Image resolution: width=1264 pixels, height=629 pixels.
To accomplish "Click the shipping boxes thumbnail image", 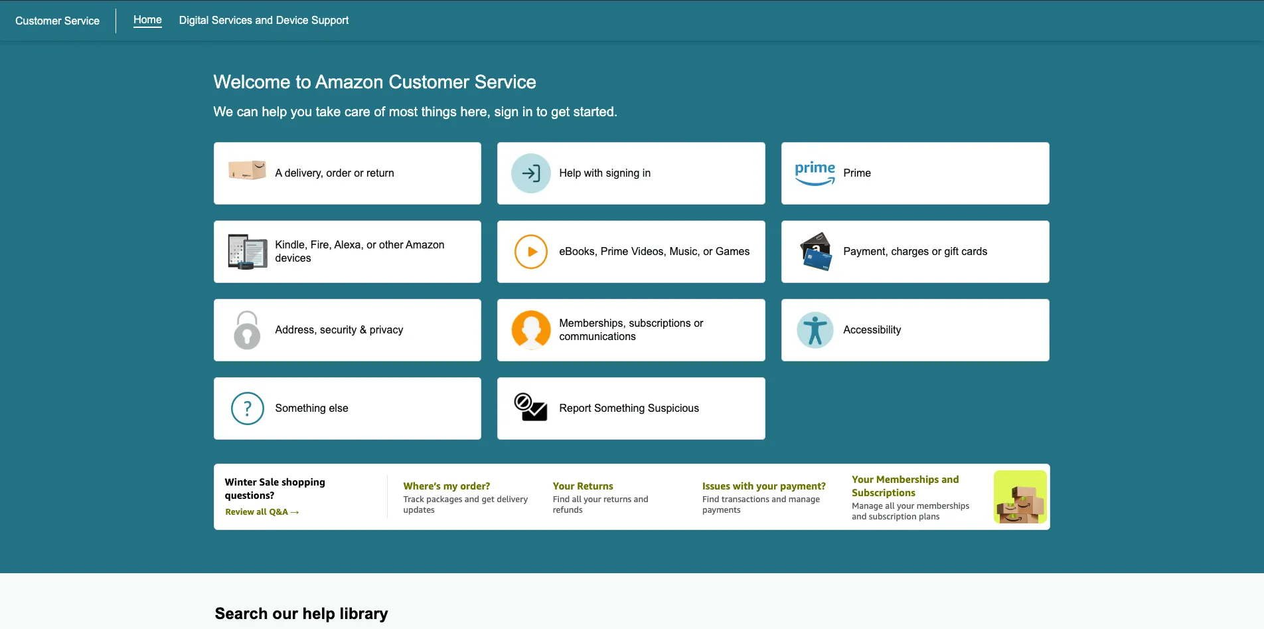I will coord(1019,496).
